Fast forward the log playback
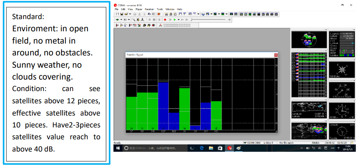The height and width of the screenshot is (167, 358). pos(182,20)
